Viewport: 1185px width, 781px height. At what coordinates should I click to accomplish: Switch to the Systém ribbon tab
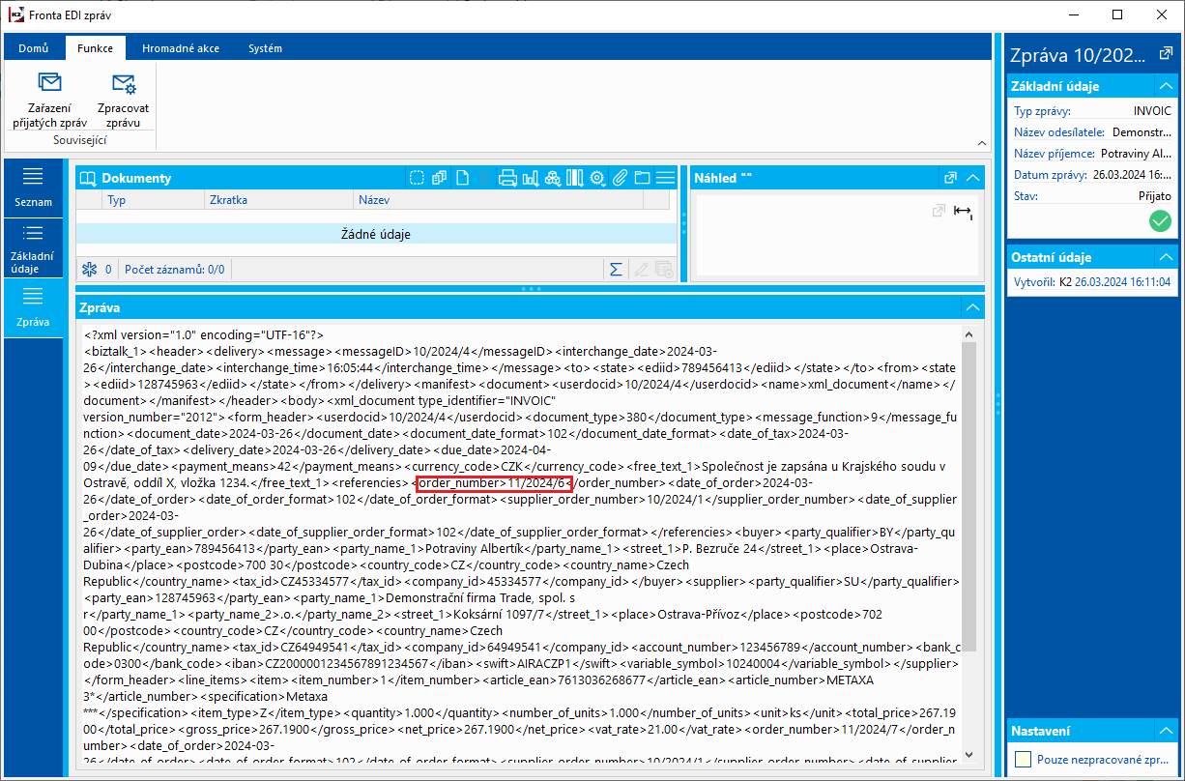coord(265,48)
